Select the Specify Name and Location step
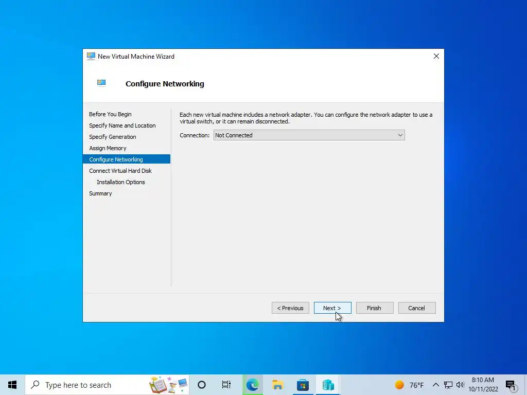Screen dimensions: 527x395 point(122,125)
